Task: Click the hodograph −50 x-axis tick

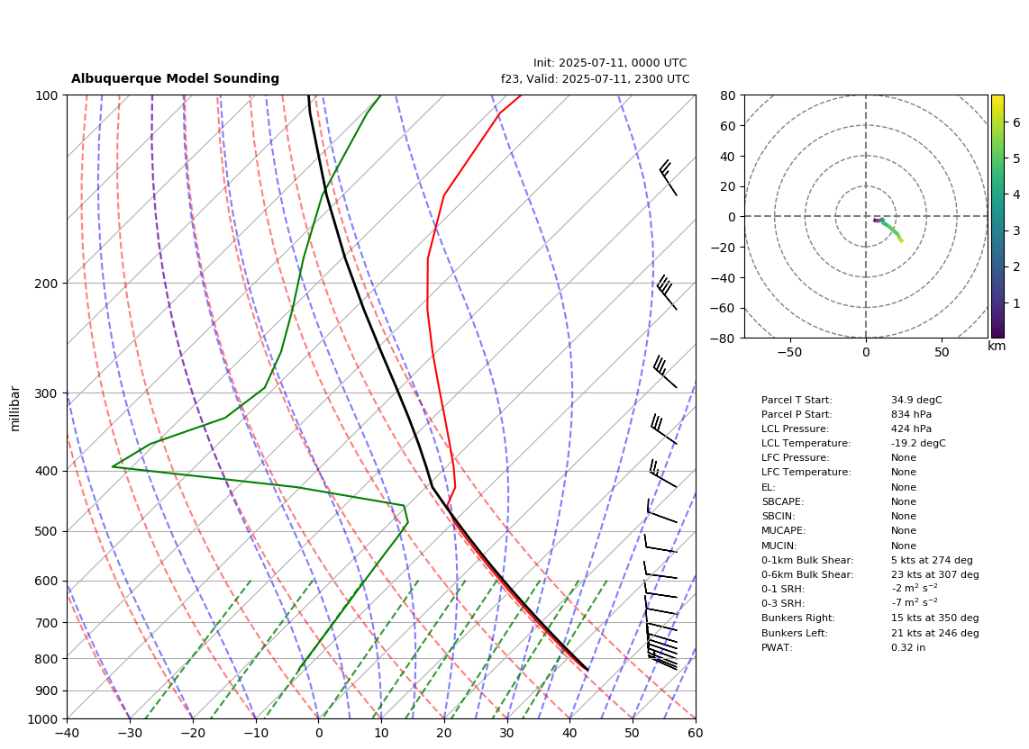Action: [789, 352]
